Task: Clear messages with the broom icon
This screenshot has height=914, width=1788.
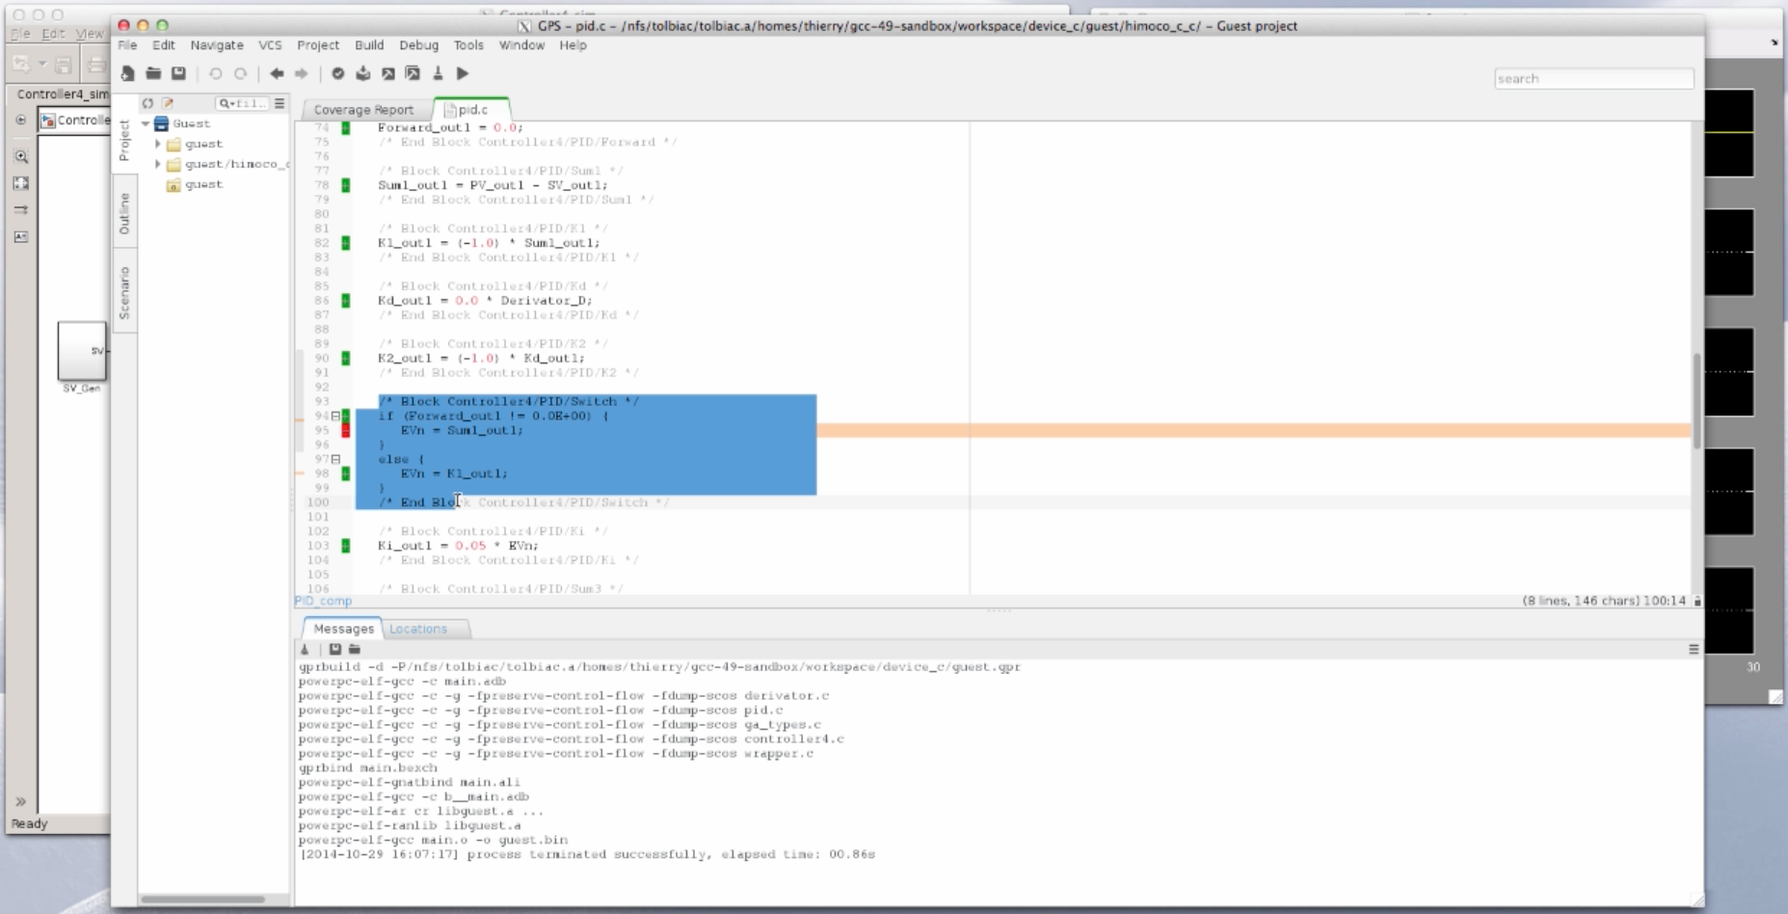Action: pos(306,650)
